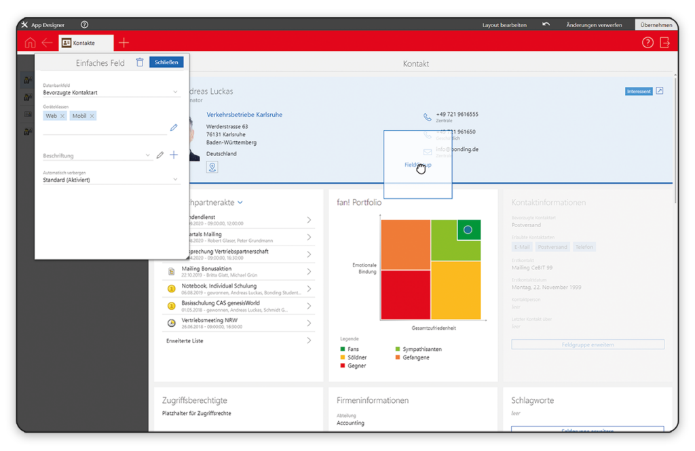The height and width of the screenshot is (451, 695).
Task: Click the logout icon at top right
Action: click(x=664, y=43)
